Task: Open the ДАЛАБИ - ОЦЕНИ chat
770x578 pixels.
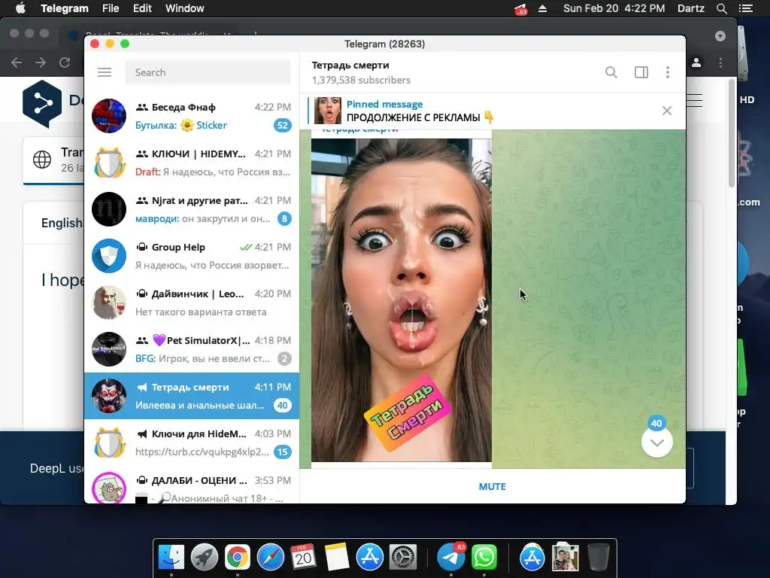Action: [x=192, y=485]
